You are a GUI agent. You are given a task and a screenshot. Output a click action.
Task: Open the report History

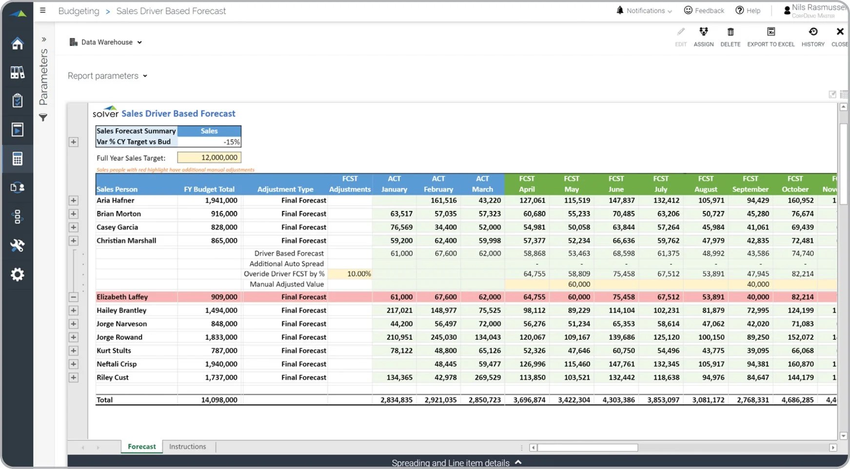[x=813, y=37]
